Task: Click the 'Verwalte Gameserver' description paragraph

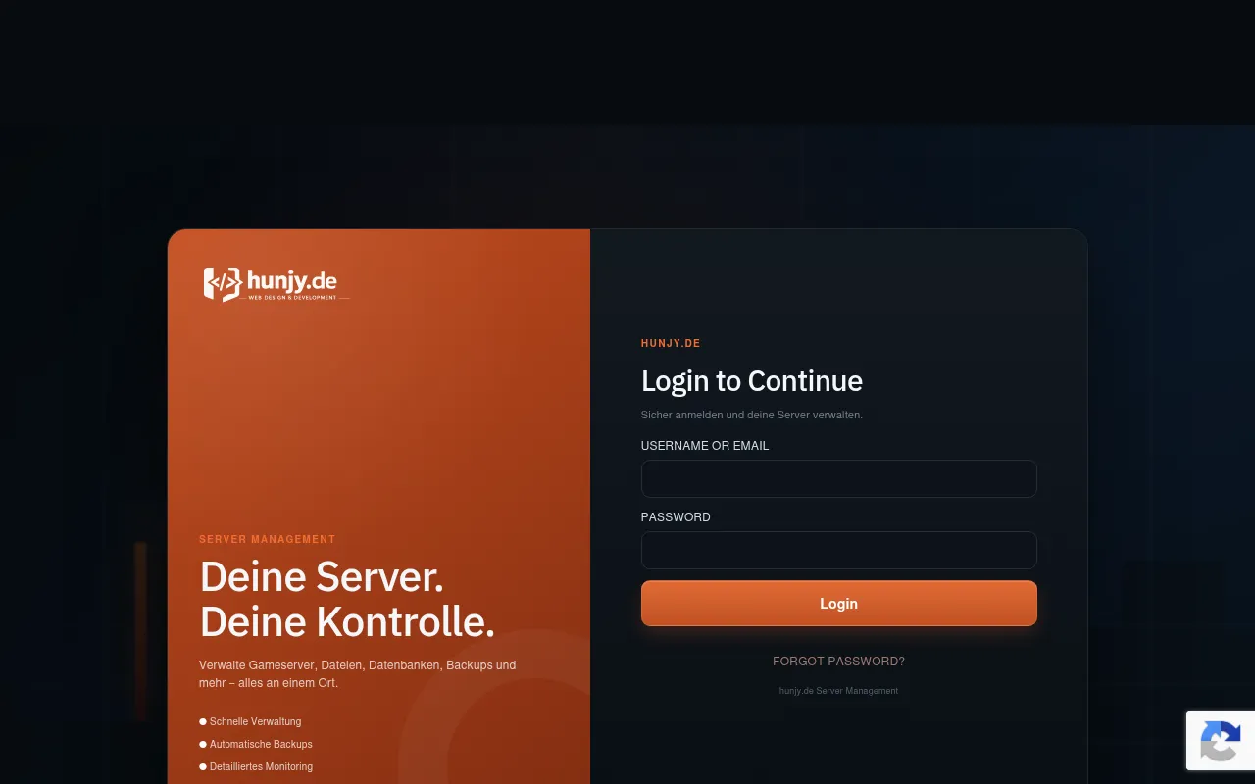Action: [358, 674]
